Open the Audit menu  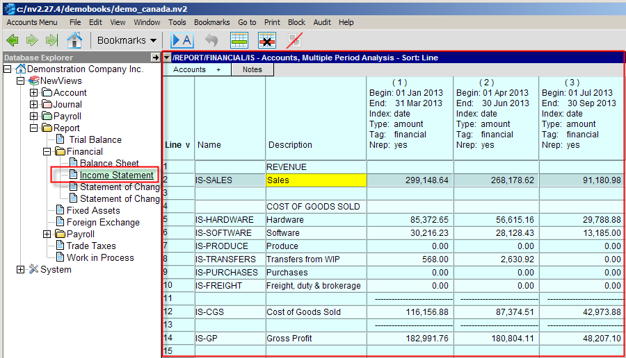click(x=322, y=22)
